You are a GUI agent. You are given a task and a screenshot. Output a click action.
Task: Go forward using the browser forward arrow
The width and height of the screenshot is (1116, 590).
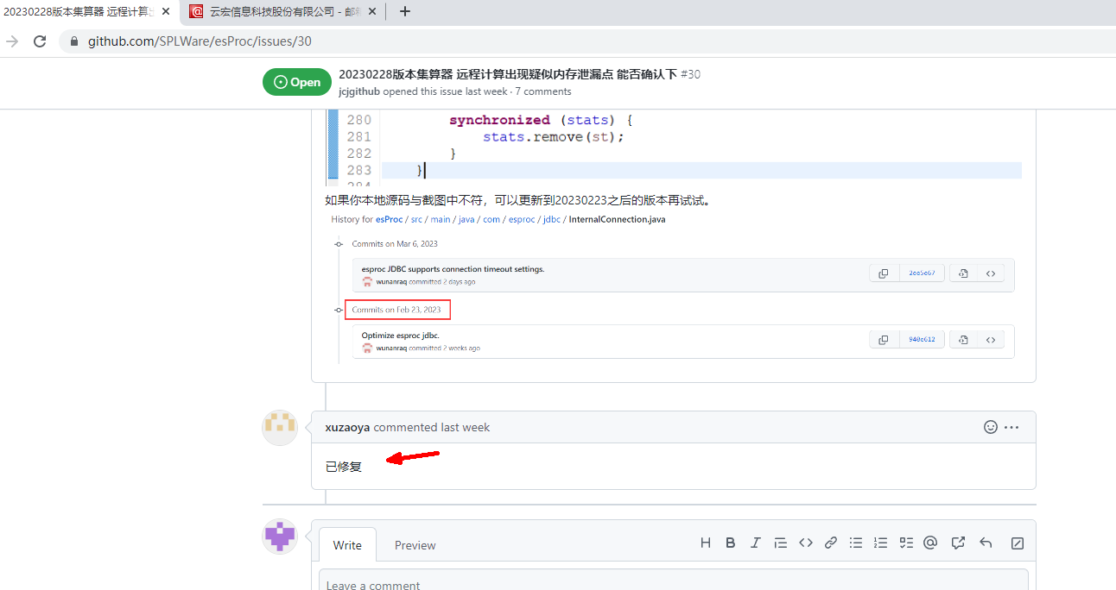11,41
